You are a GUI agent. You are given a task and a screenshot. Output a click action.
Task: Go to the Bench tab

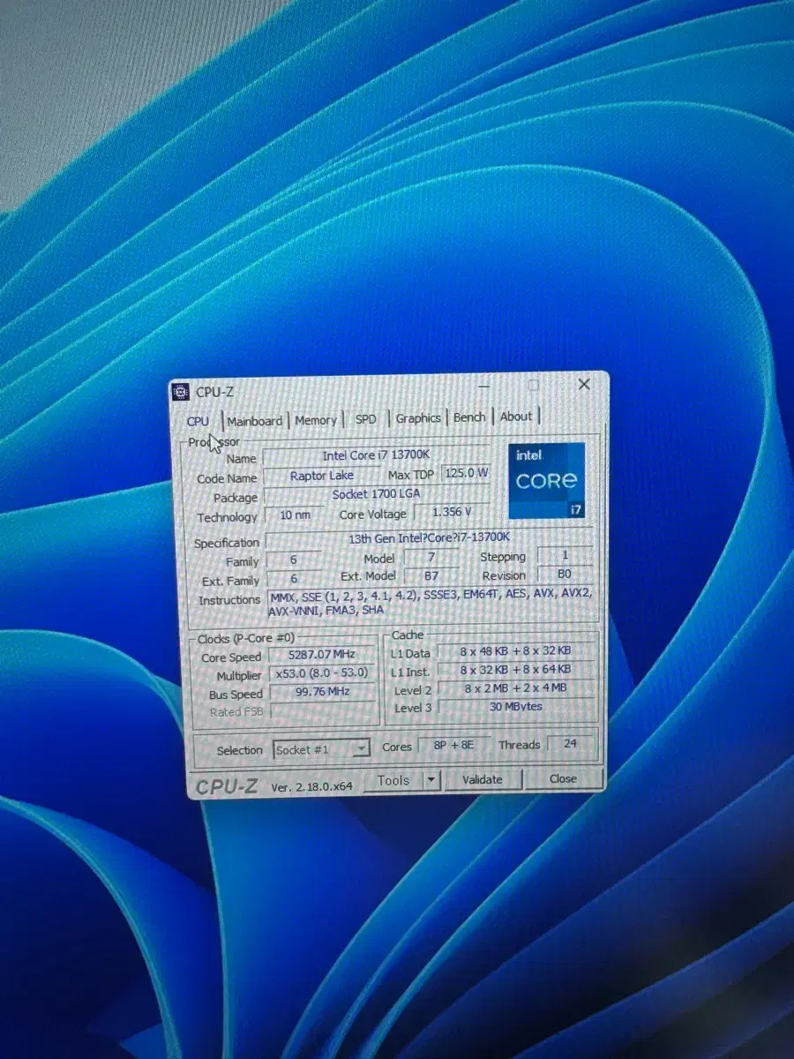tap(469, 417)
